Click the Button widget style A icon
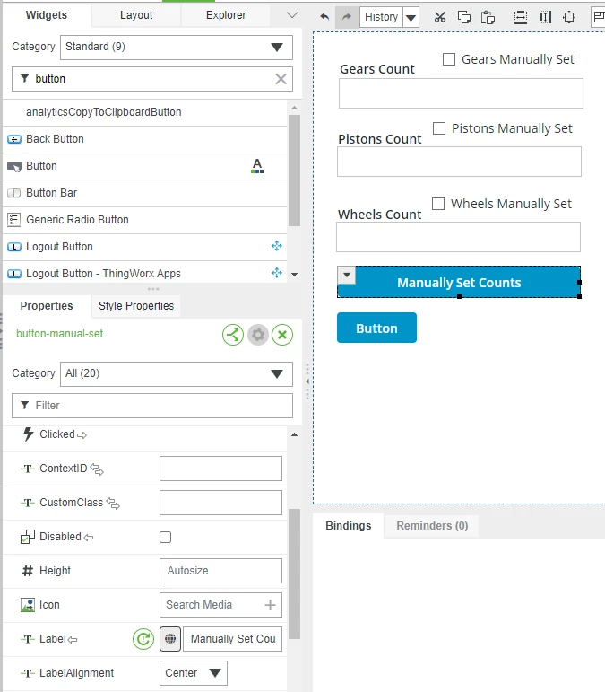 (257, 166)
